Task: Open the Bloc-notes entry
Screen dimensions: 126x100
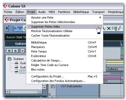Action: pos(64,69)
